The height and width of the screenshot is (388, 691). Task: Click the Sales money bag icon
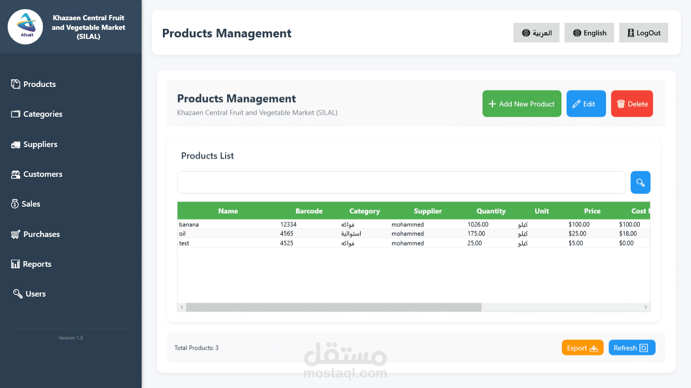pos(15,204)
